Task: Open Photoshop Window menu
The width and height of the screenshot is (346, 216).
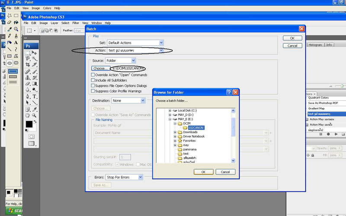Action: [x=96, y=23]
